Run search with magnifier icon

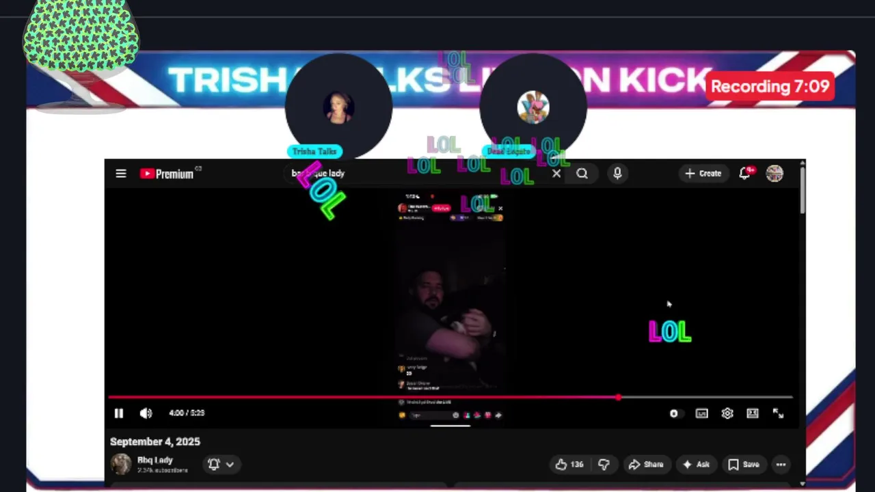click(582, 174)
